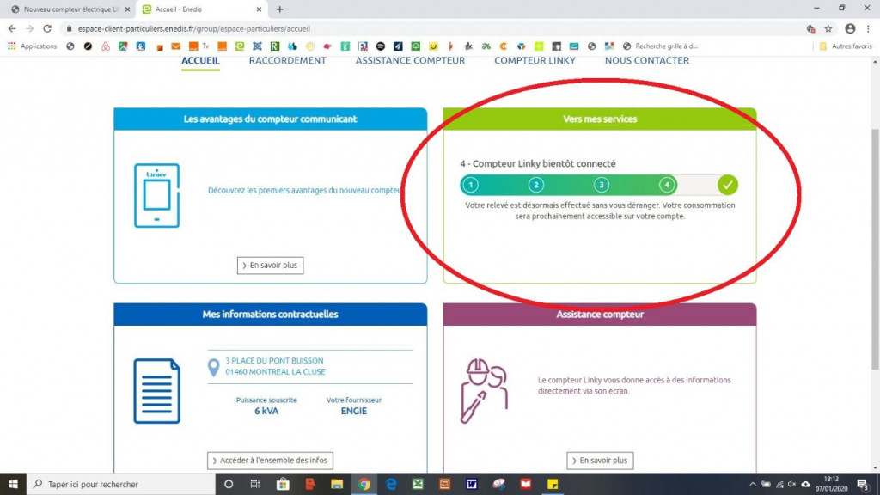Screen dimensions: 880x495
Task: Go to the RACCORDEMENT menu tab
Action: [287, 61]
